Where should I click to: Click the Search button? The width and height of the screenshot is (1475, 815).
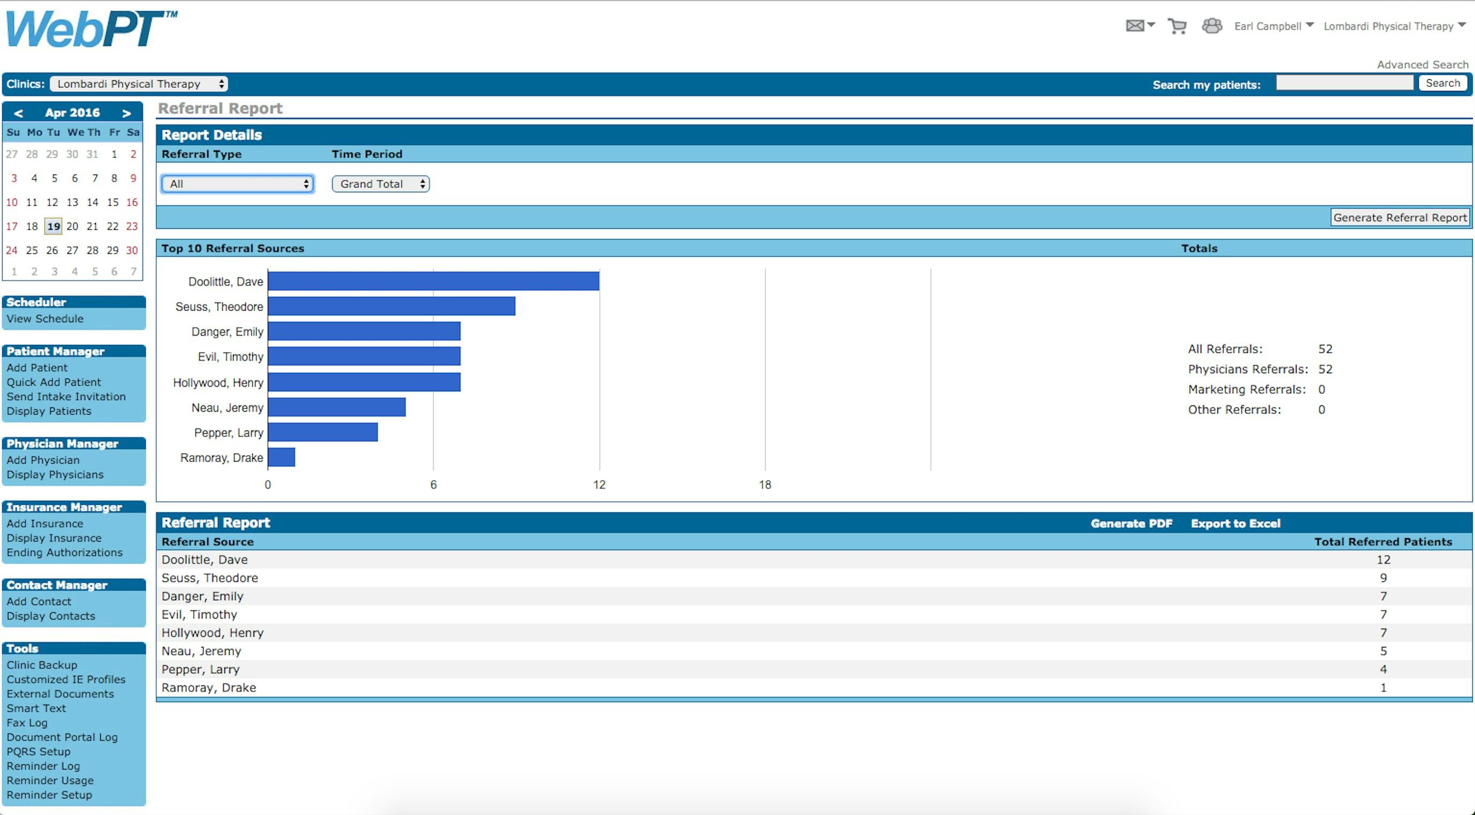[1442, 83]
